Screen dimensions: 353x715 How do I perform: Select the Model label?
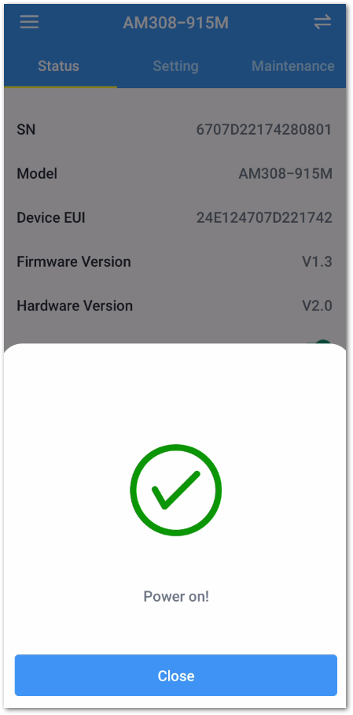[37, 174]
